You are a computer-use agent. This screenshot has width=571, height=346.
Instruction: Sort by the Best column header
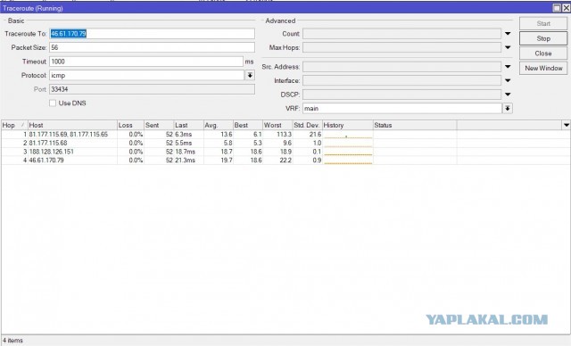[248, 125]
